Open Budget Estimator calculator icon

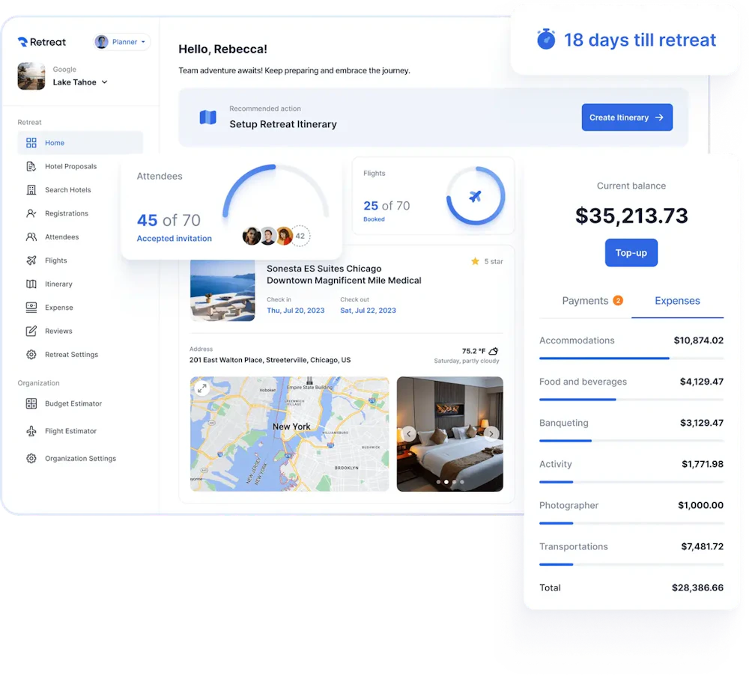click(31, 403)
